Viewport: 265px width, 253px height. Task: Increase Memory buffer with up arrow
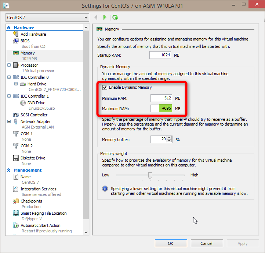click(169, 138)
